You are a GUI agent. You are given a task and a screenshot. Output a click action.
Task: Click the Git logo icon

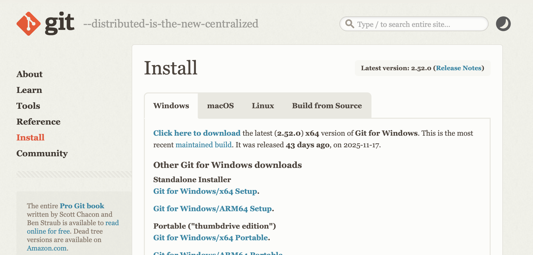(29, 24)
